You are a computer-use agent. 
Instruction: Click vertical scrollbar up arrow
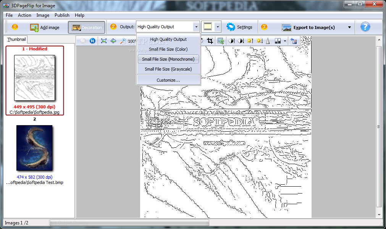(379, 40)
